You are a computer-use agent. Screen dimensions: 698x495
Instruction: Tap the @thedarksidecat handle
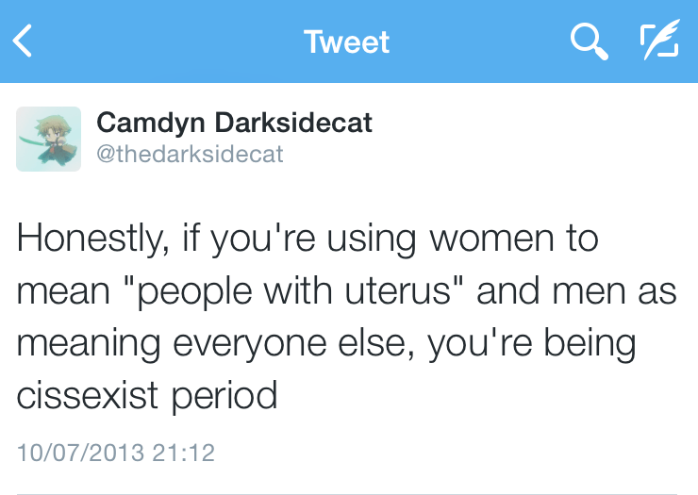[x=190, y=154]
